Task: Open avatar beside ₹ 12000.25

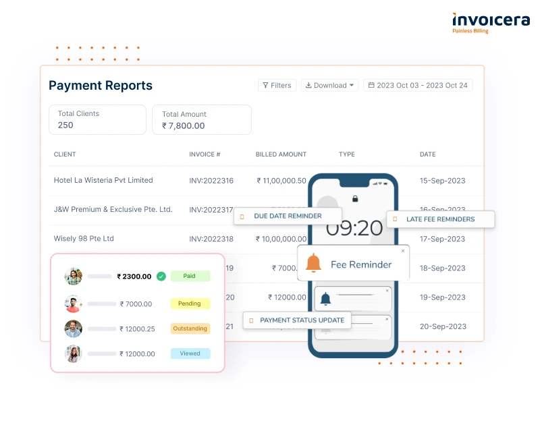Action: (x=74, y=328)
